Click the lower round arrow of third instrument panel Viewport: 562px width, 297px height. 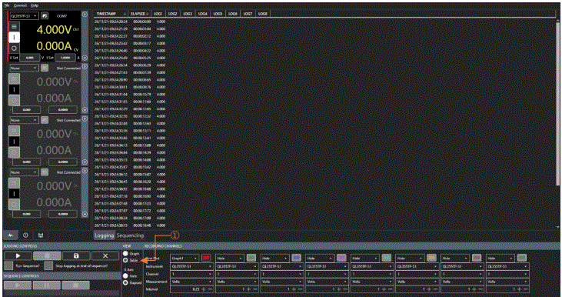[85, 162]
